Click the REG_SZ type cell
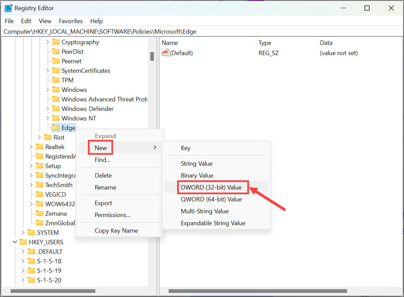 pos(268,53)
